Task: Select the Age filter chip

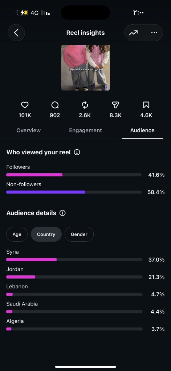Action: (x=17, y=234)
